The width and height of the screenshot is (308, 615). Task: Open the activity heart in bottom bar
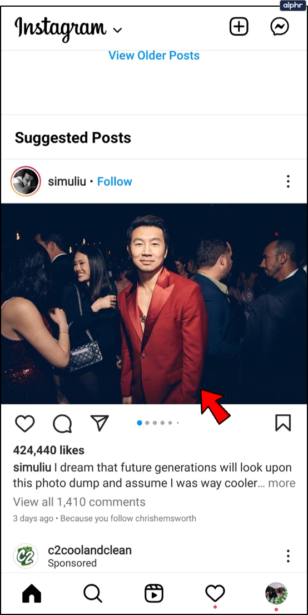point(215,593)
